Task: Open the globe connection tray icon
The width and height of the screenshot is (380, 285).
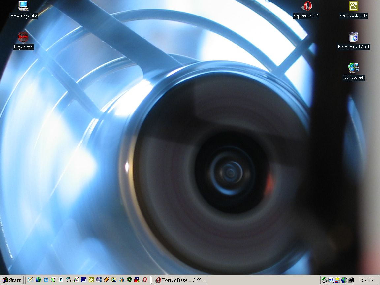Action: tap(344, 280)
